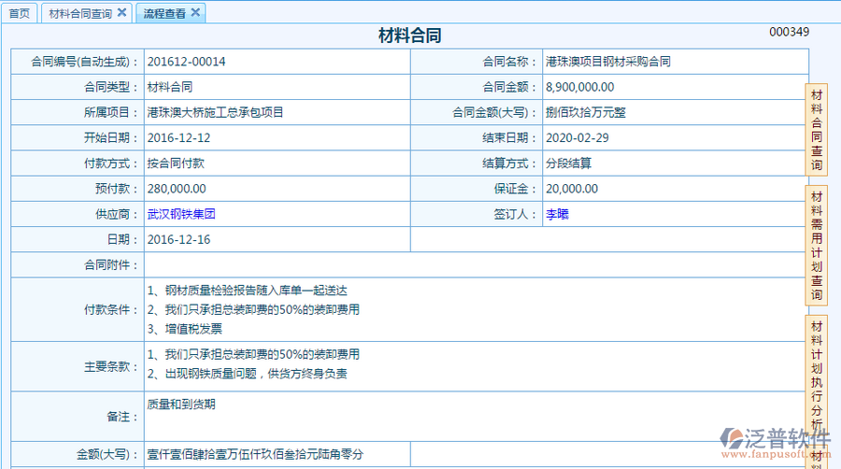This screenshot has width=841, height=469.
Task: Click settlement method 分段结算
Action: [568, 163]
